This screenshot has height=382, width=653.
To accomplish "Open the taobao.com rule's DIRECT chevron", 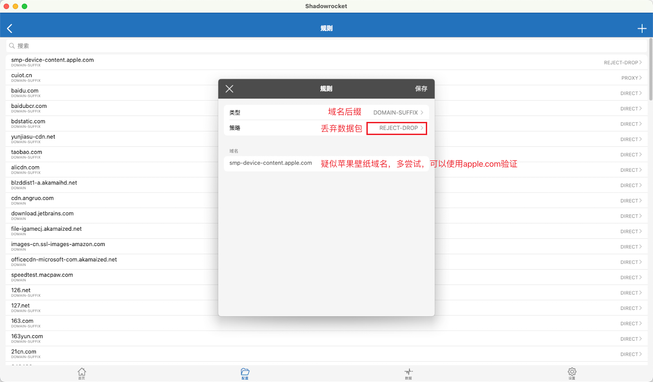I will pos(640,155).
